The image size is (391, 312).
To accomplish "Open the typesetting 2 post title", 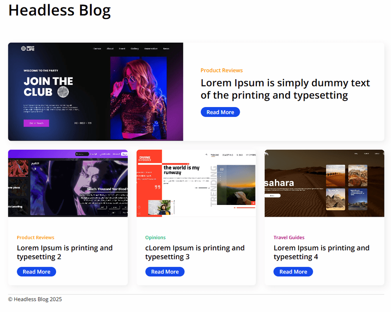I will click(x=65, y=252).
